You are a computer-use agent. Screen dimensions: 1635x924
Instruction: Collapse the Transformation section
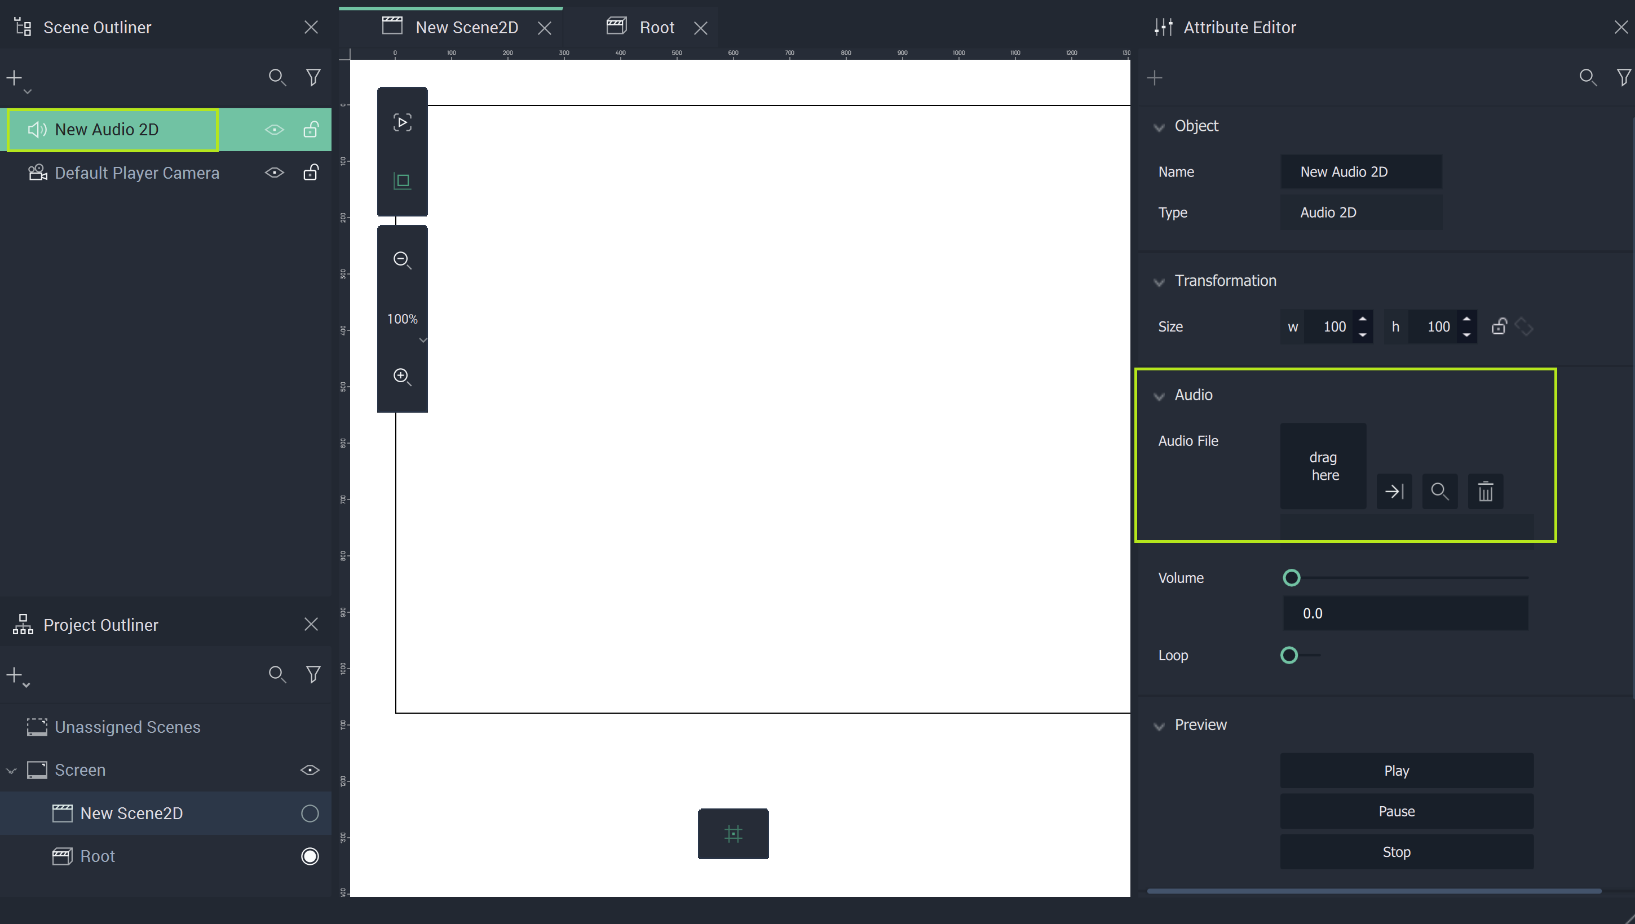[x=1159, y=282]
